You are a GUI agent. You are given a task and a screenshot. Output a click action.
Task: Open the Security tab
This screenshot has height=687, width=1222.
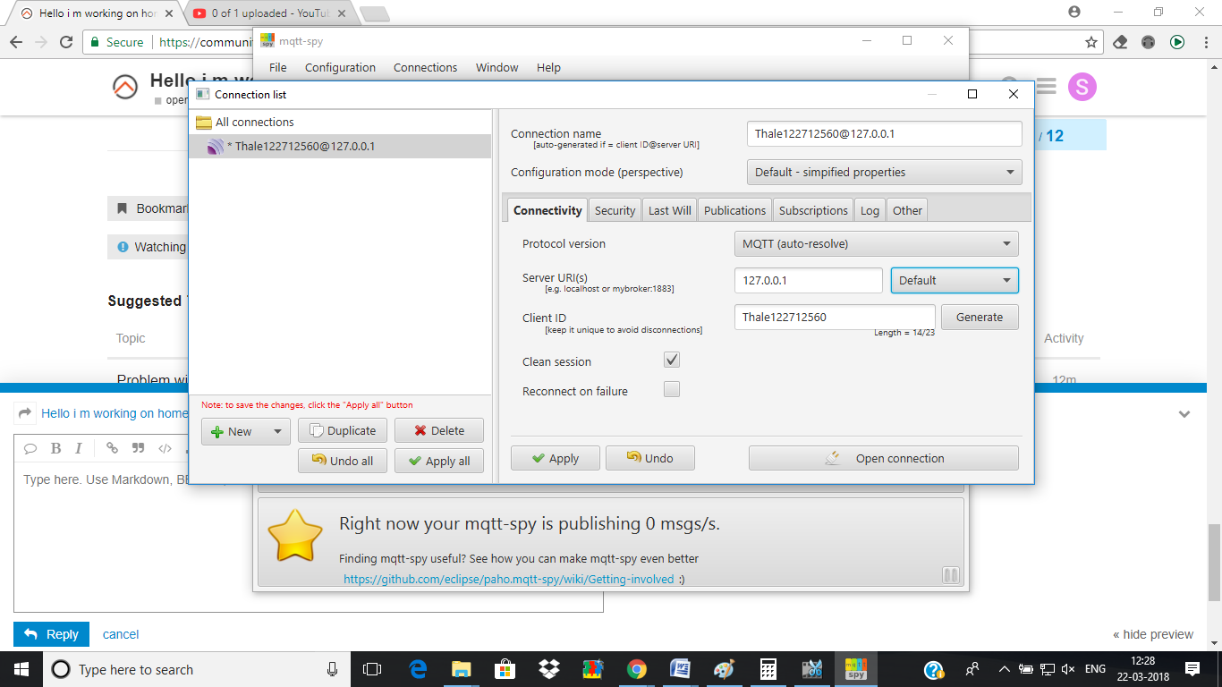(615, 210)
